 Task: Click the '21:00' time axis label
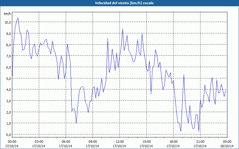click(200, 142)
